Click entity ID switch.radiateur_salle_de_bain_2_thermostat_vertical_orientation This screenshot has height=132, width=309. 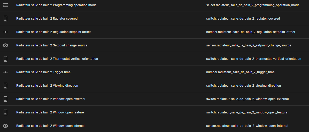click(253, 59)
